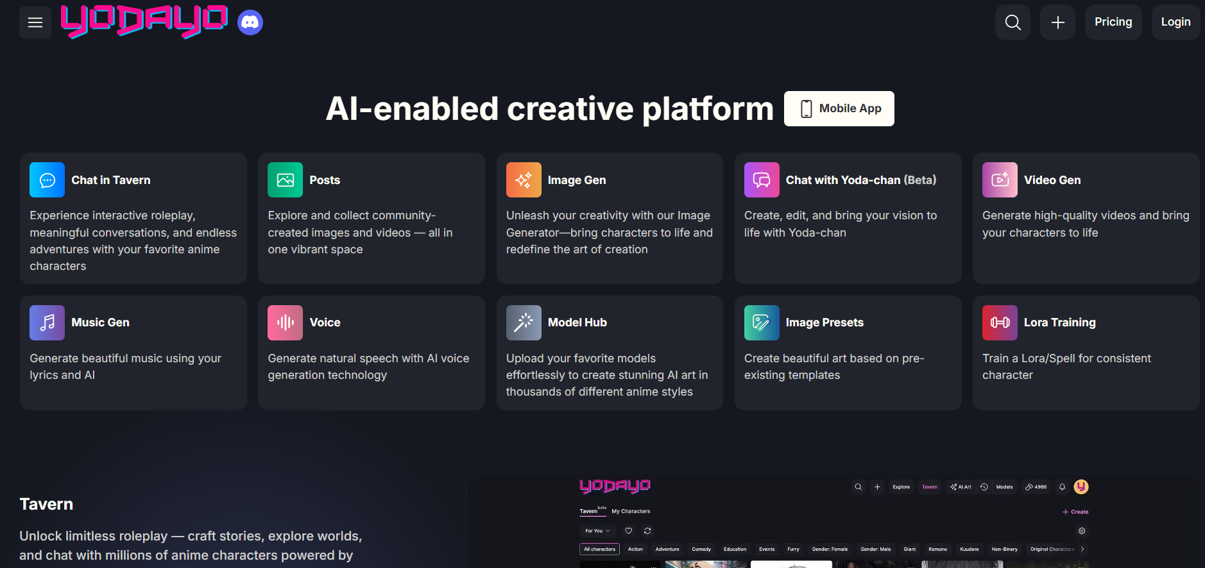This screenshot has height=568, width=1205.
Task: Click the history clock icon in the preview
Action: (x=984, y=487)
